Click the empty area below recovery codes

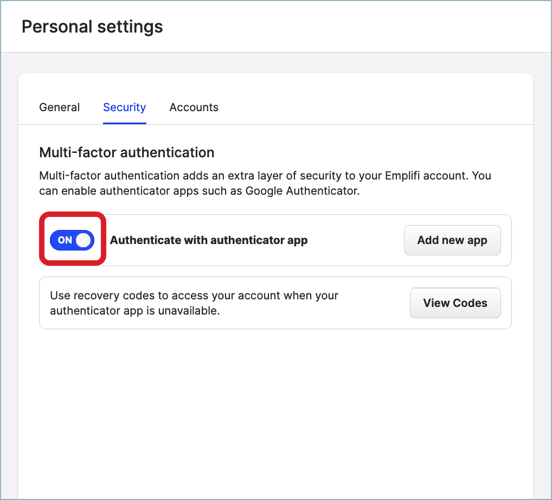coord(275,412)
